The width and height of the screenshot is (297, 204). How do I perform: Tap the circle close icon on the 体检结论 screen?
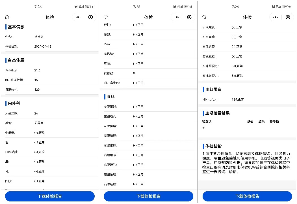[288, 17]
